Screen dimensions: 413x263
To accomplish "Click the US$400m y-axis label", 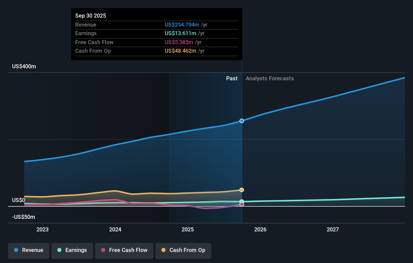I will click(x=24, y=67).
